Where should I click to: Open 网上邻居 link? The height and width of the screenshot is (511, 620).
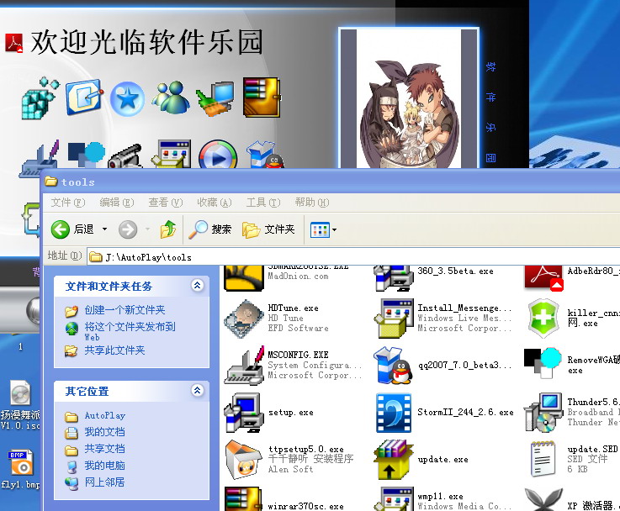[x=104, y=482]
